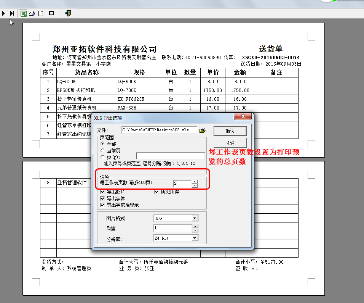
Task: Toggle the 所见所得 checkbox
Action: 157,192
